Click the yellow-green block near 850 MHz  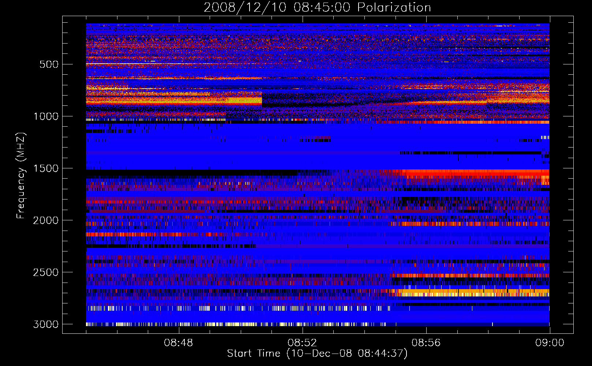point(244,100)
